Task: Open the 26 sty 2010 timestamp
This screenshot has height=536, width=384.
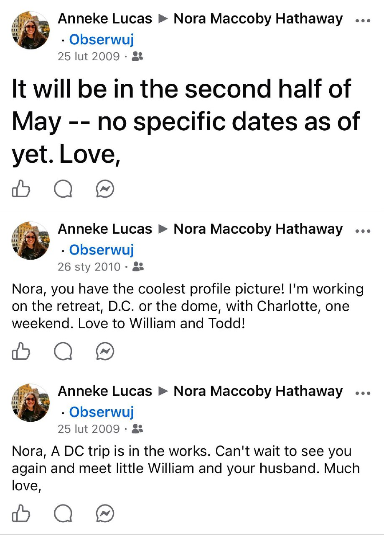Action: tap(89, 266)
